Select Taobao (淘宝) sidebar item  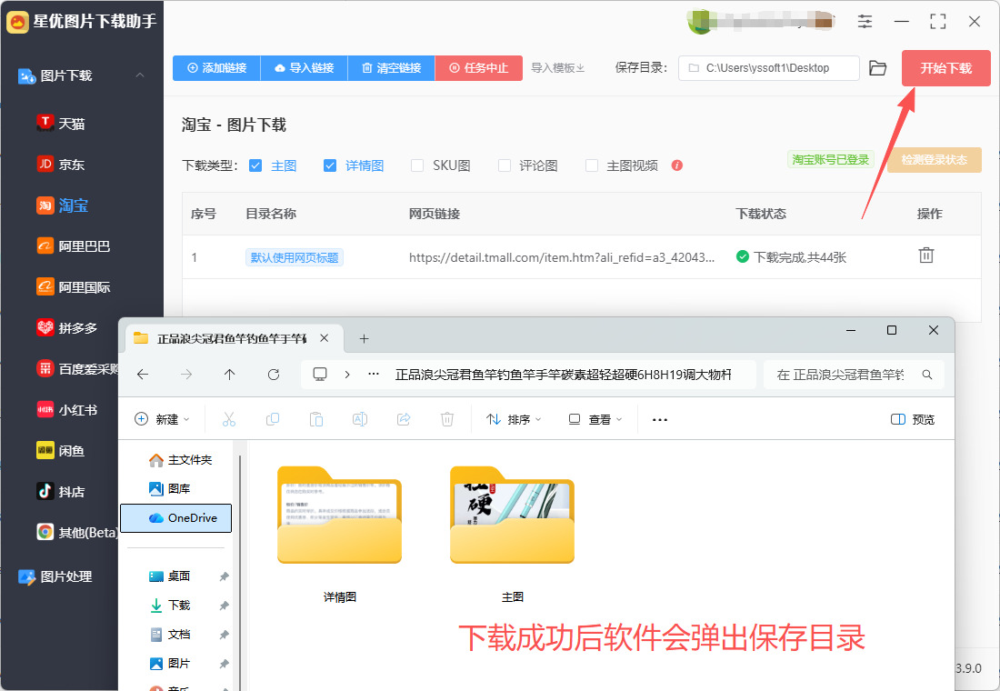point(62,205)
